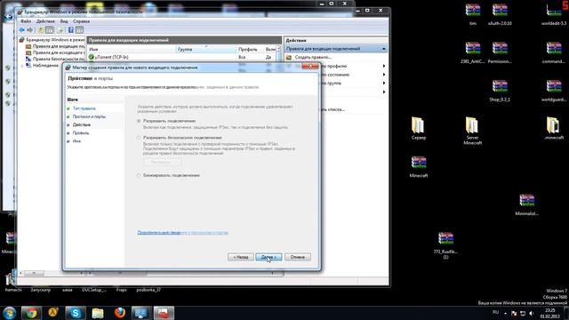Sort rules by the Профиль column header
Image resolution: width=569 pixels, height=320 pixels.
[250, 50]
